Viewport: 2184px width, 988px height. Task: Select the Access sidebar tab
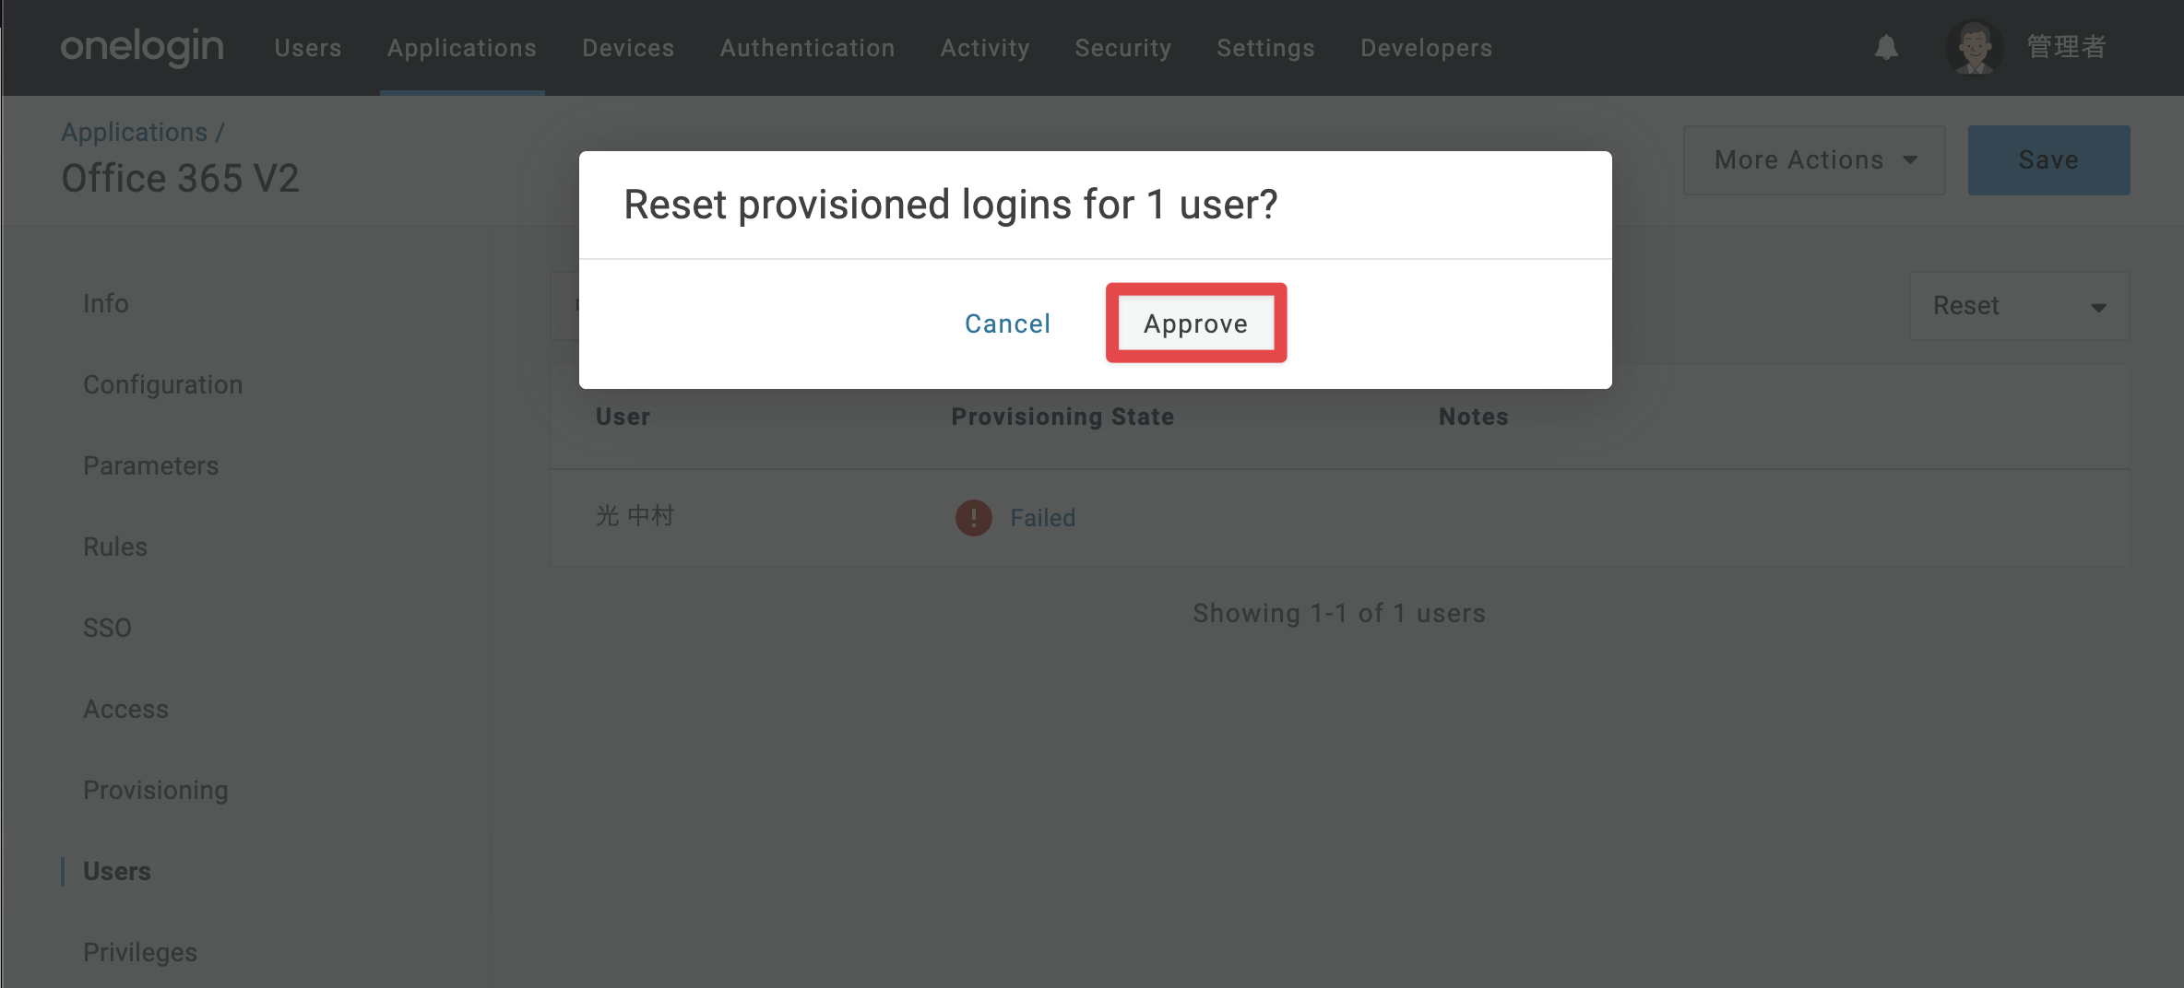pos(126,709)
